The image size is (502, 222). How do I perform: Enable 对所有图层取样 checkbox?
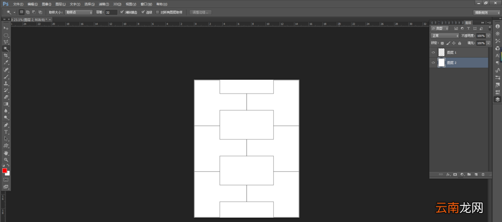[157, 12]
